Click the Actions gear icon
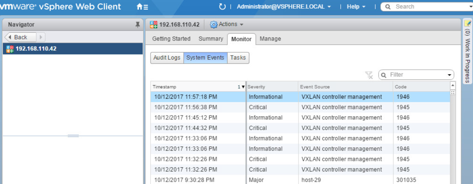473x184 pixels. [214, 25]
